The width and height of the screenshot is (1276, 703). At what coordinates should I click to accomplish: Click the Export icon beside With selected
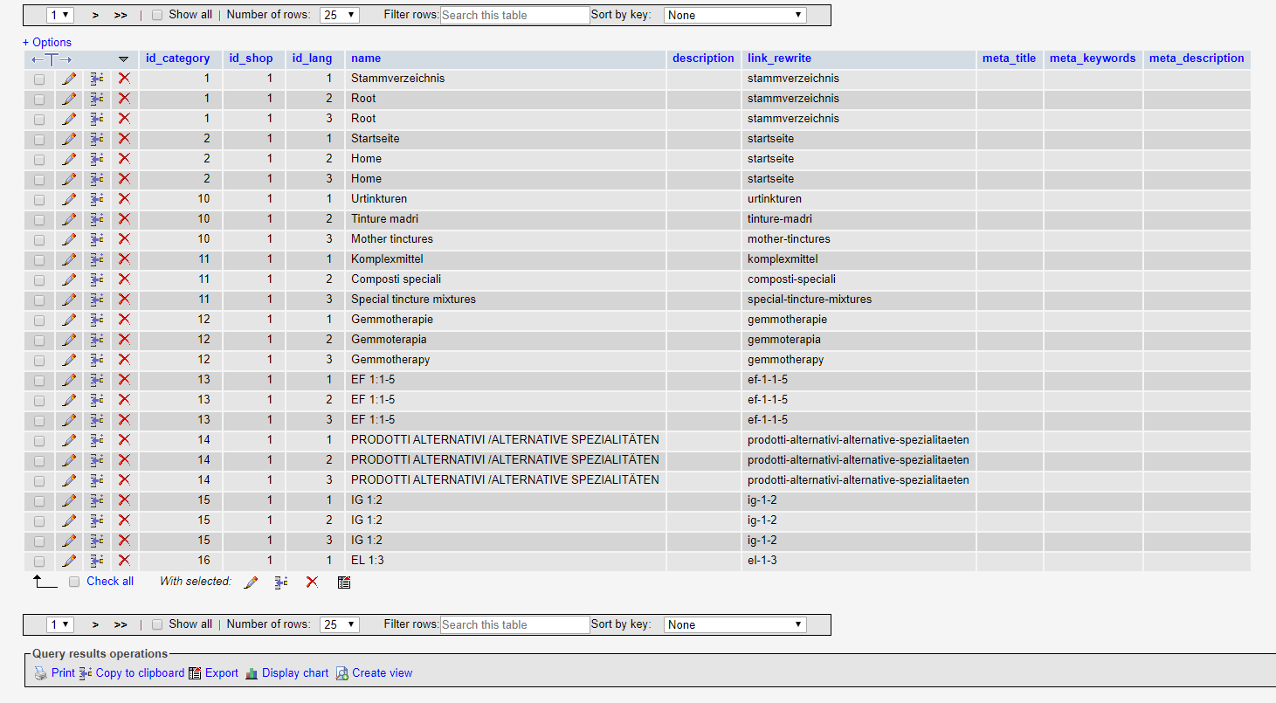(x=344, y=582)
